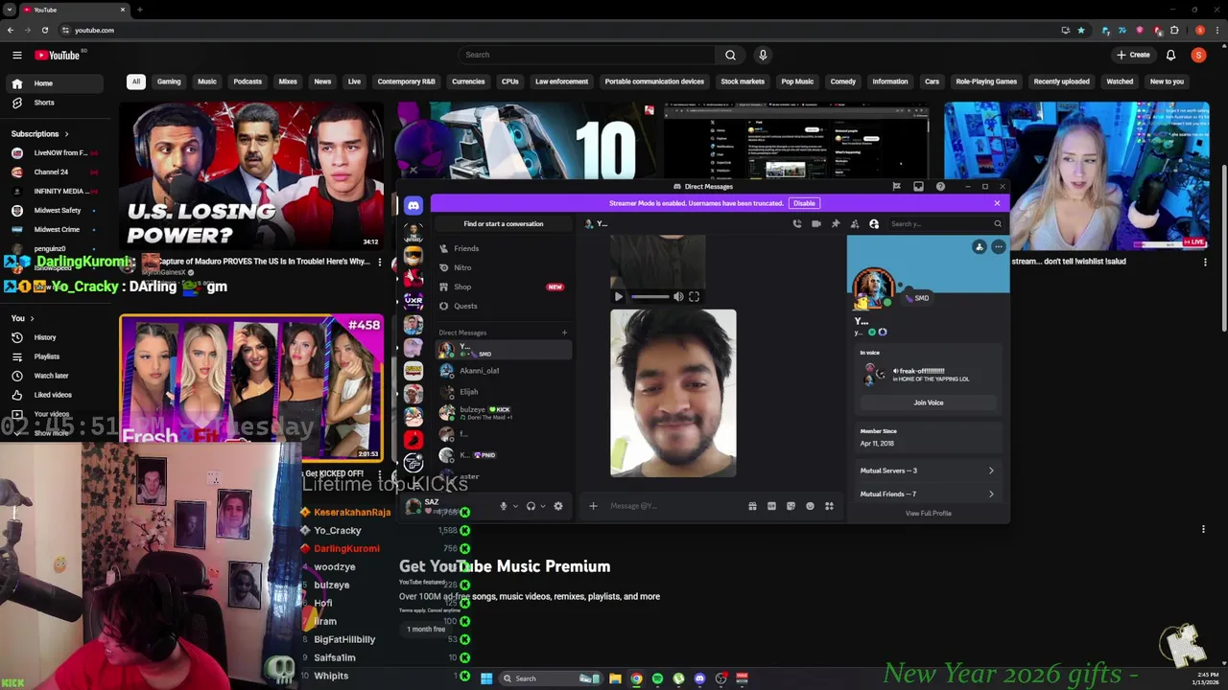1228x690 pixels.
Task: Open the sticker picker in Discord
Action: 791,506
